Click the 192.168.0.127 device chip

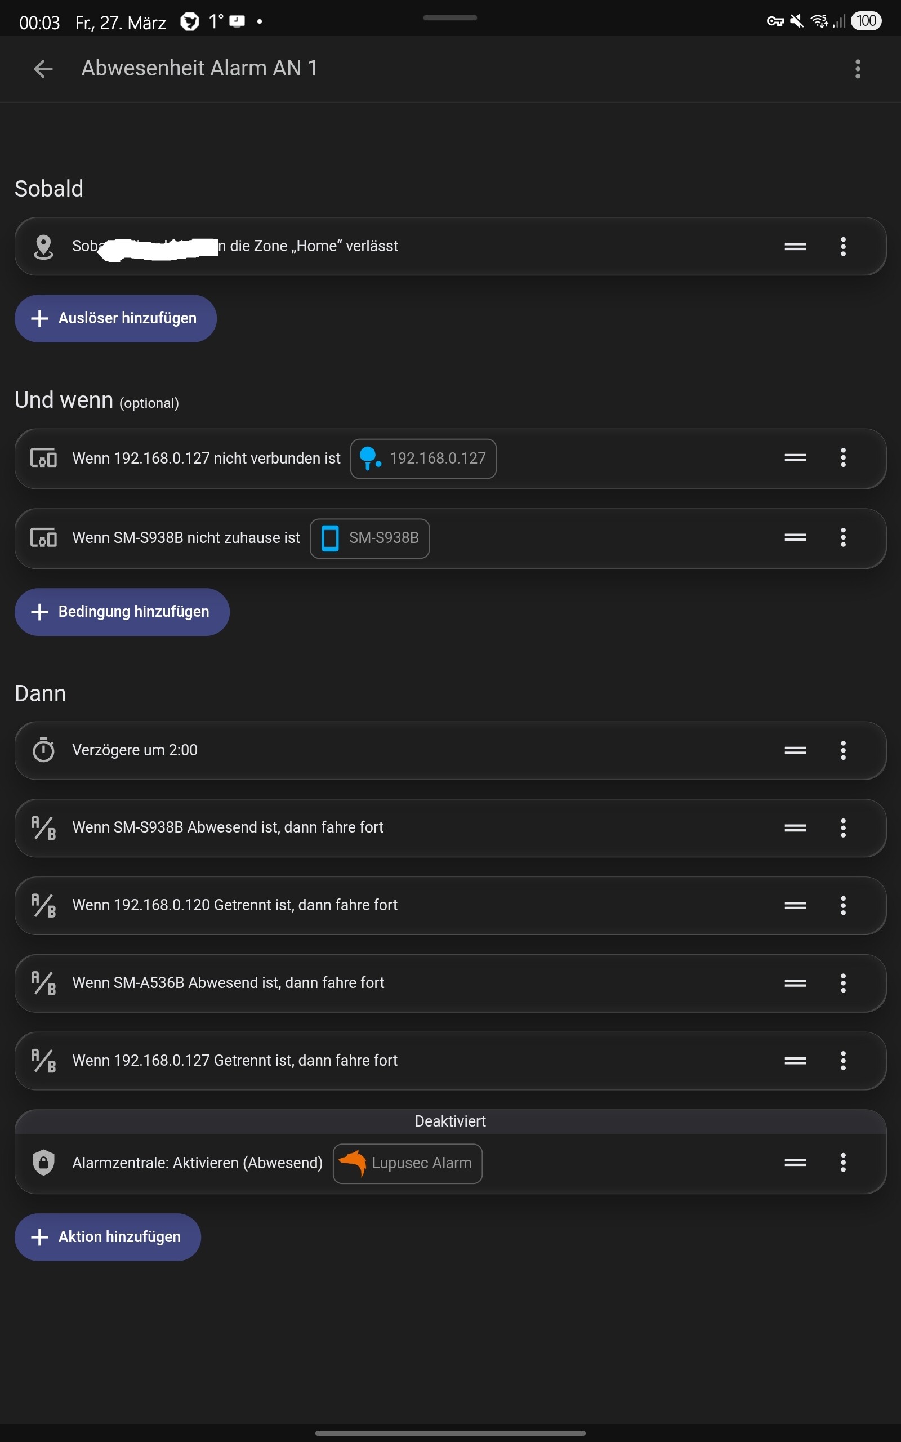(x=423, y=459)
